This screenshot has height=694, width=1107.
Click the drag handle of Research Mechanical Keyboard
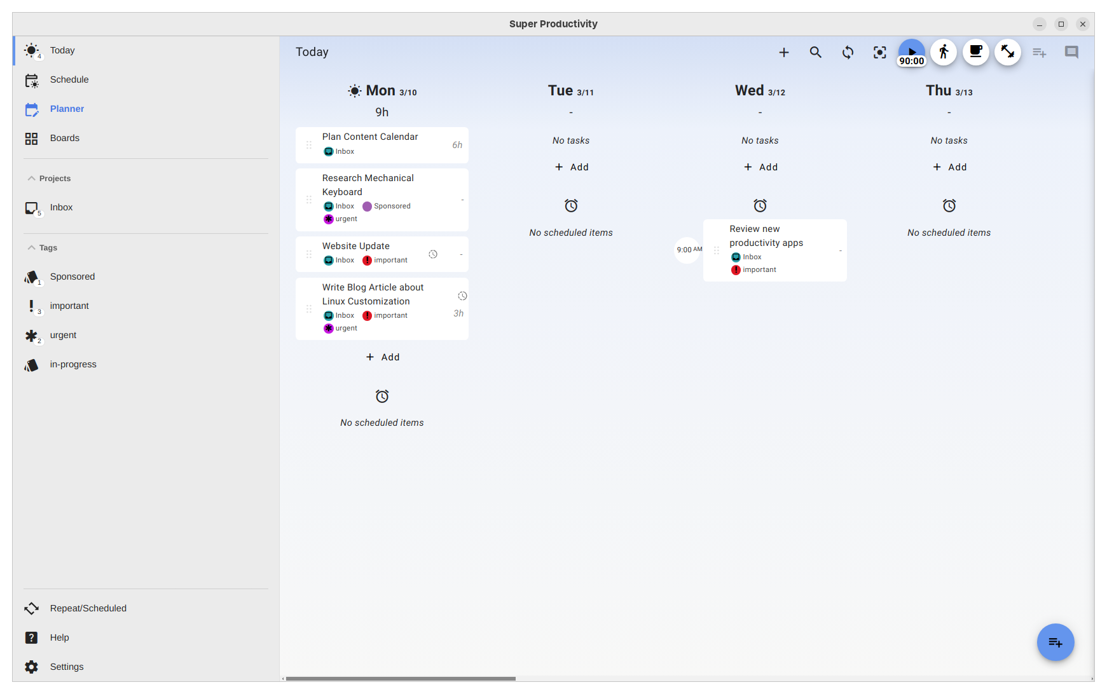coord(309,200)
